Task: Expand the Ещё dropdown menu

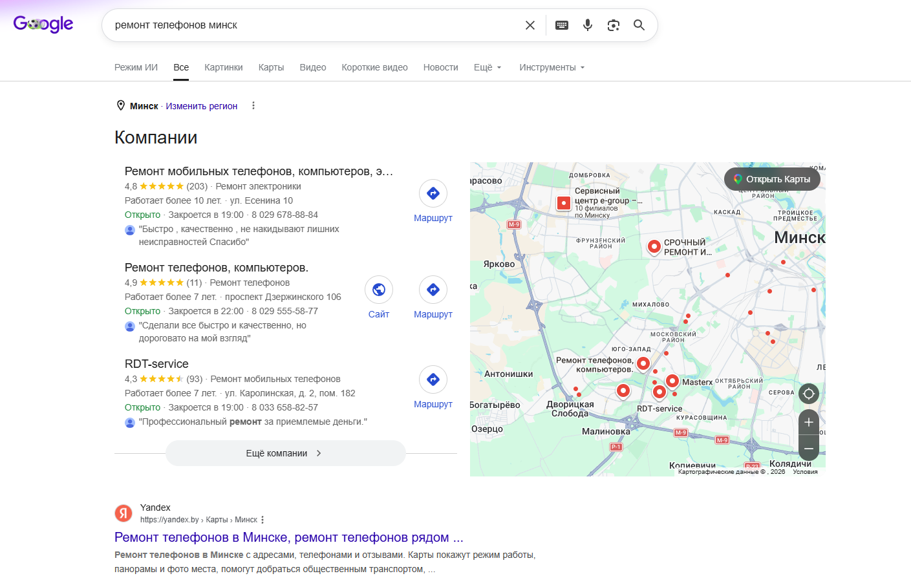Action: [488, 67]
